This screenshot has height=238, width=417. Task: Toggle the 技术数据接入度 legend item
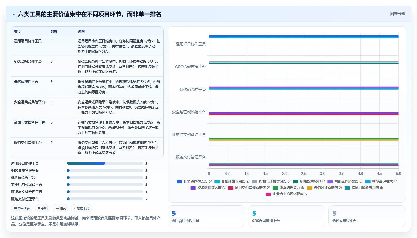click(x=208, y=188)
